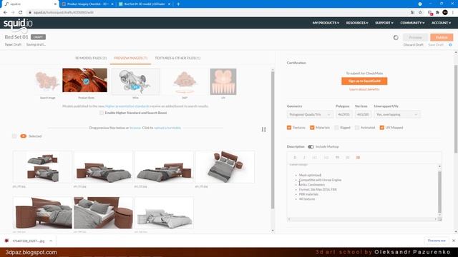The width and height of the screenshot is (458, 257).
Task: Click the info icon beside Save Draft
Action: pyautogui.click(x=450, y=45)
